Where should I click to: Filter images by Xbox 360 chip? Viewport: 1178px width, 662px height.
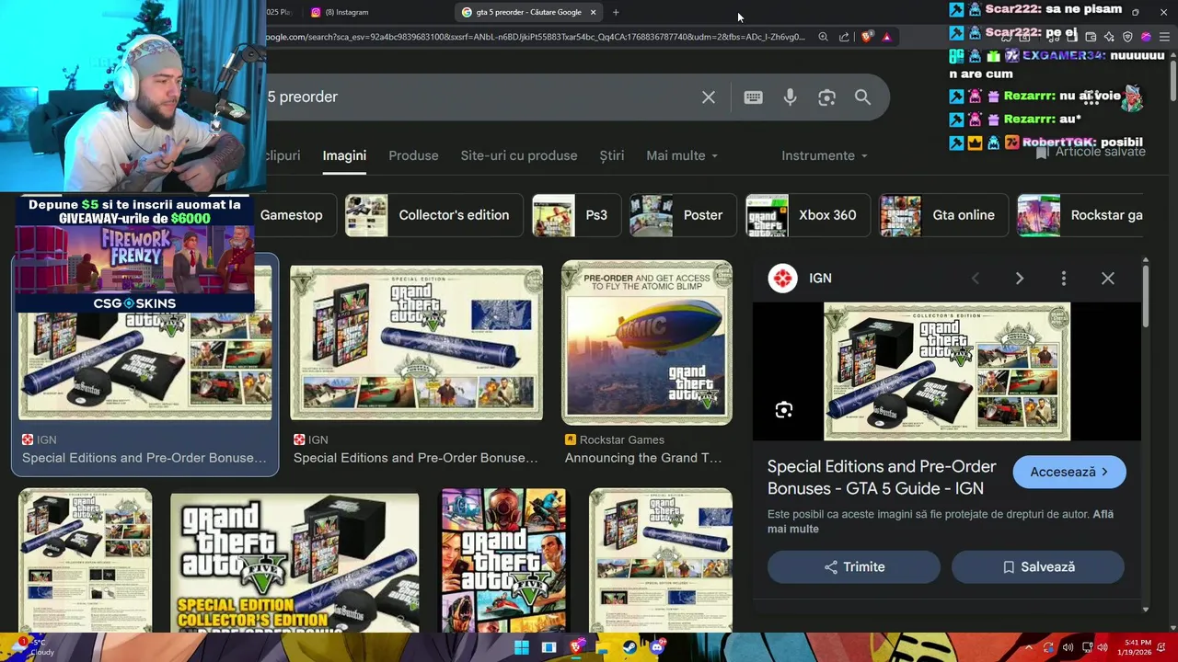(x=807, y=215)
